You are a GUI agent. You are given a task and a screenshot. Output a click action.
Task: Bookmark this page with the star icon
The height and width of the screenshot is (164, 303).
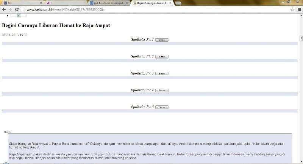pyautogui.click(x=292, y=9)
